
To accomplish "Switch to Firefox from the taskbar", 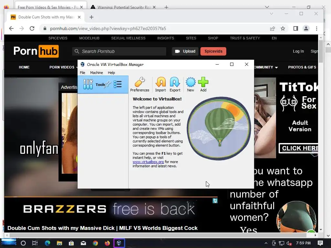I will 107,243.
